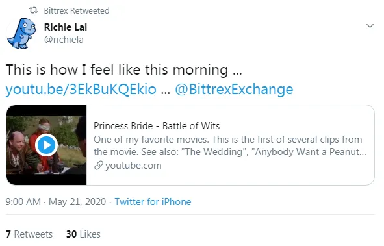View the 7 Retweets list

click(x=29, y=234)
